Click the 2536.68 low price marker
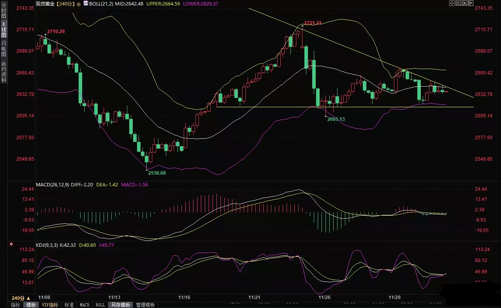The height and width of the screenshot is (308, 501). [157, 173]
